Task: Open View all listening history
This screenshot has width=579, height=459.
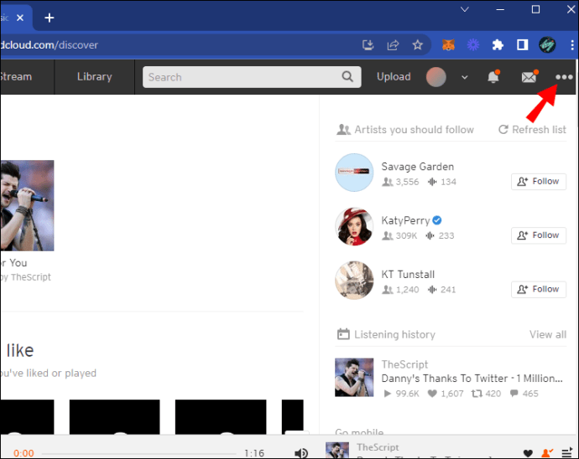Action: (547, 334)
